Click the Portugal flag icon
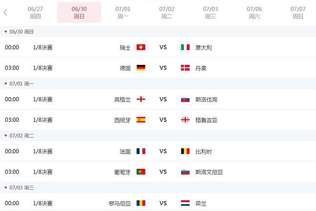The image size is (316, 211). [x=141, y=171]
